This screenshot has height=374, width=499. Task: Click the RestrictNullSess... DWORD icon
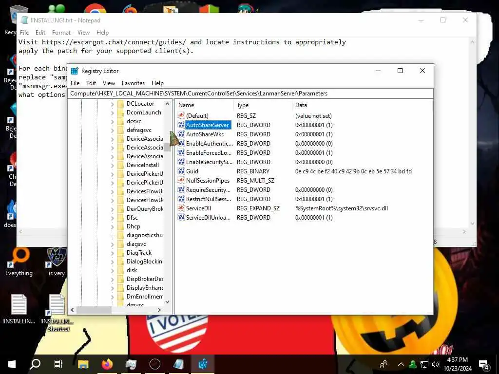[x=181, y=199]
